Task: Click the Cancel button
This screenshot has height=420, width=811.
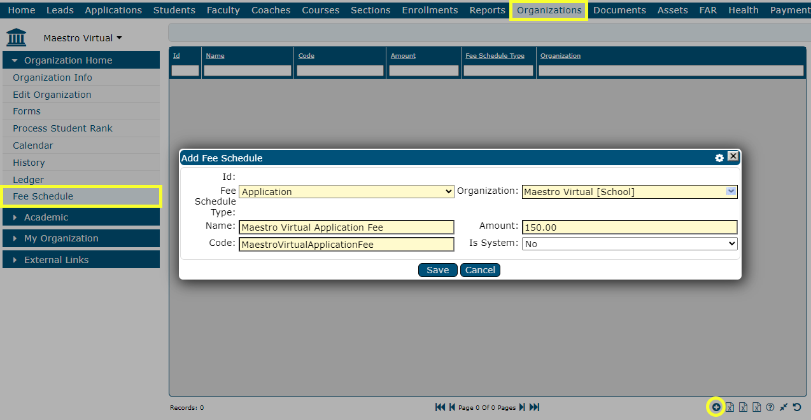Action: 480,270
